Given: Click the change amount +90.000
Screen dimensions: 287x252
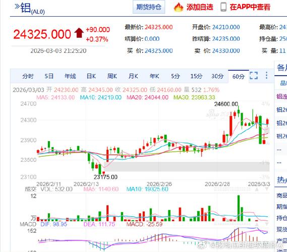Looking at the screenshot, I should click(98, 30).
